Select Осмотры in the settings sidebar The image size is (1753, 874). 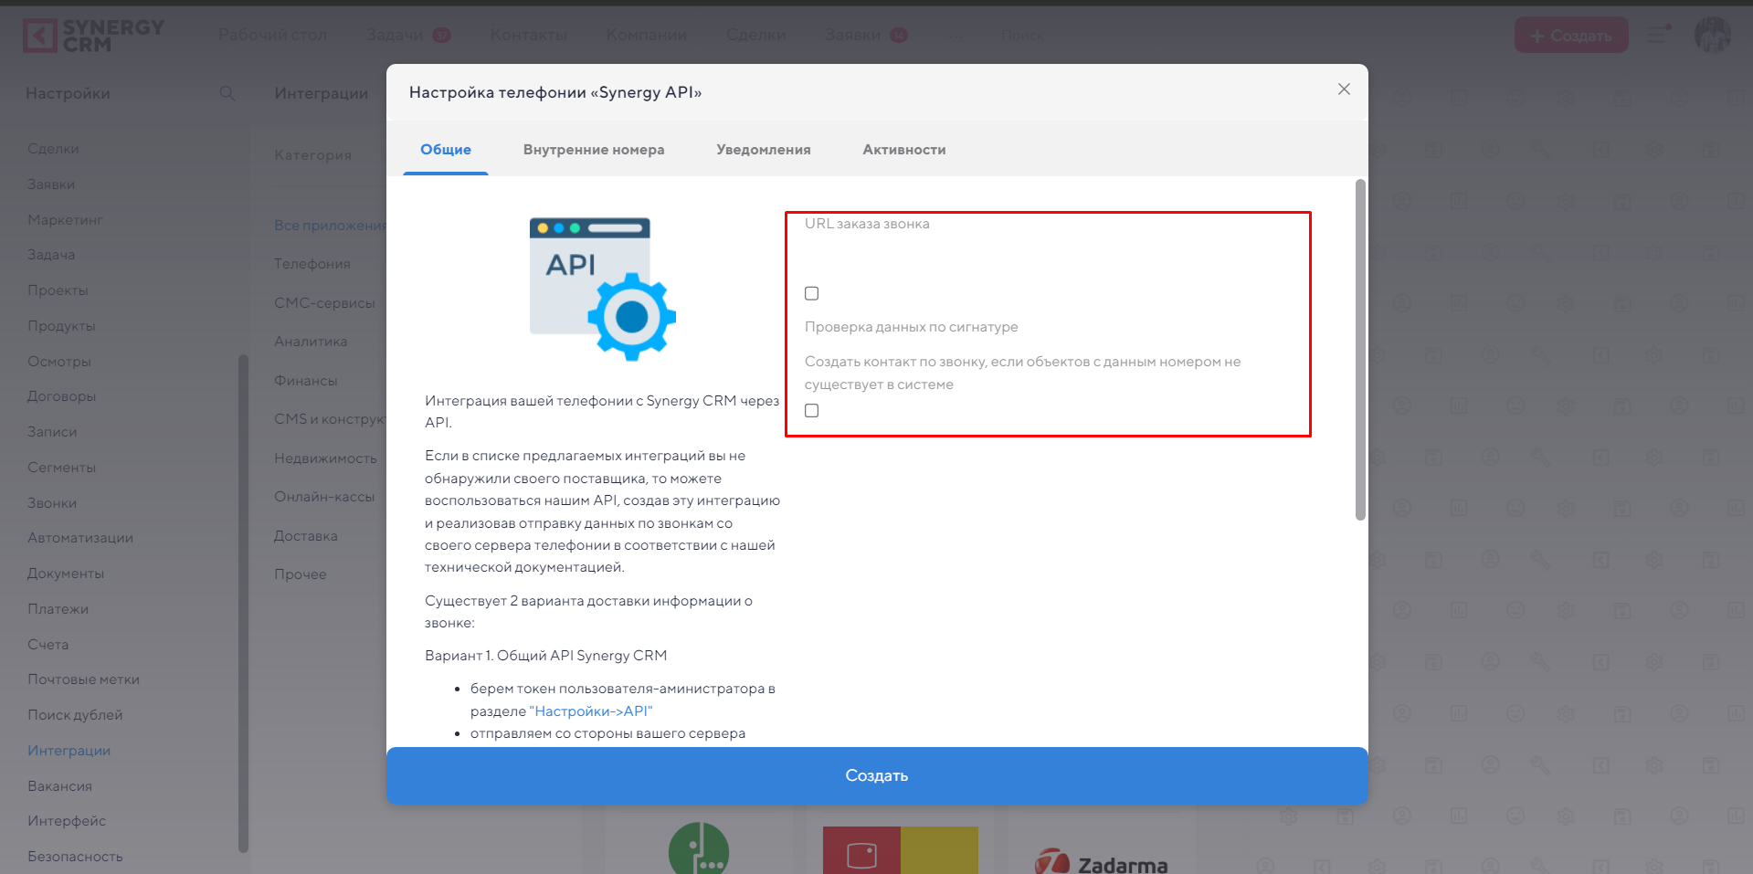(59, 362)
